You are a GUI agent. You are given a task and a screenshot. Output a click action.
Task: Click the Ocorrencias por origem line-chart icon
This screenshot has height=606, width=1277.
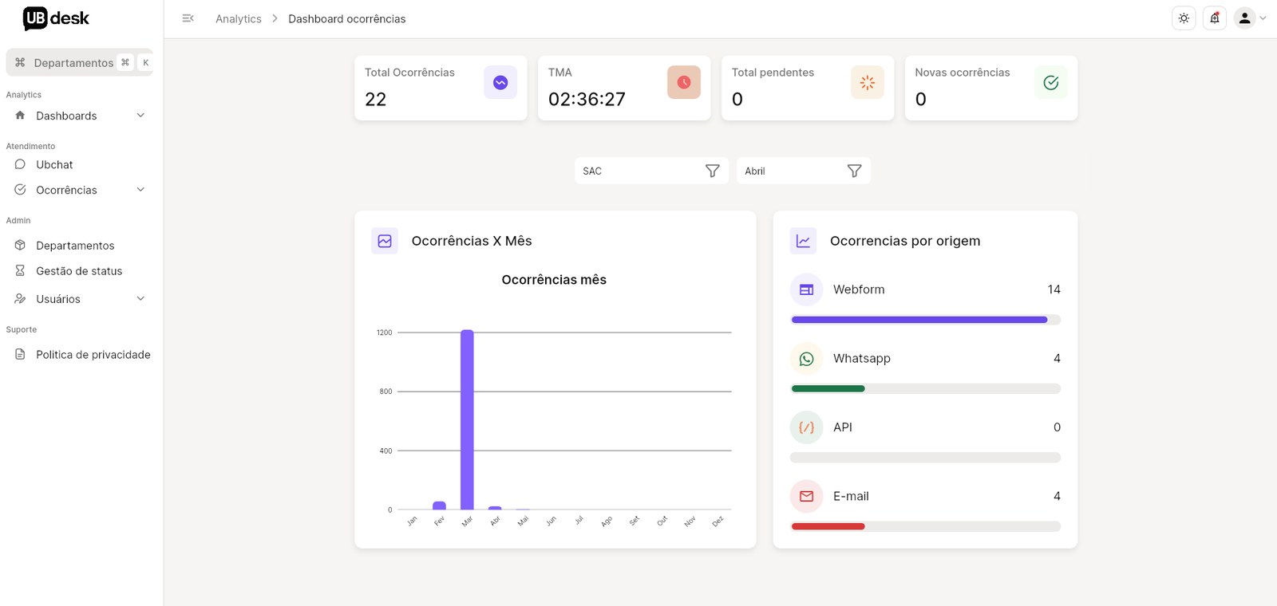pyautogui.click(x=803, y=241)
